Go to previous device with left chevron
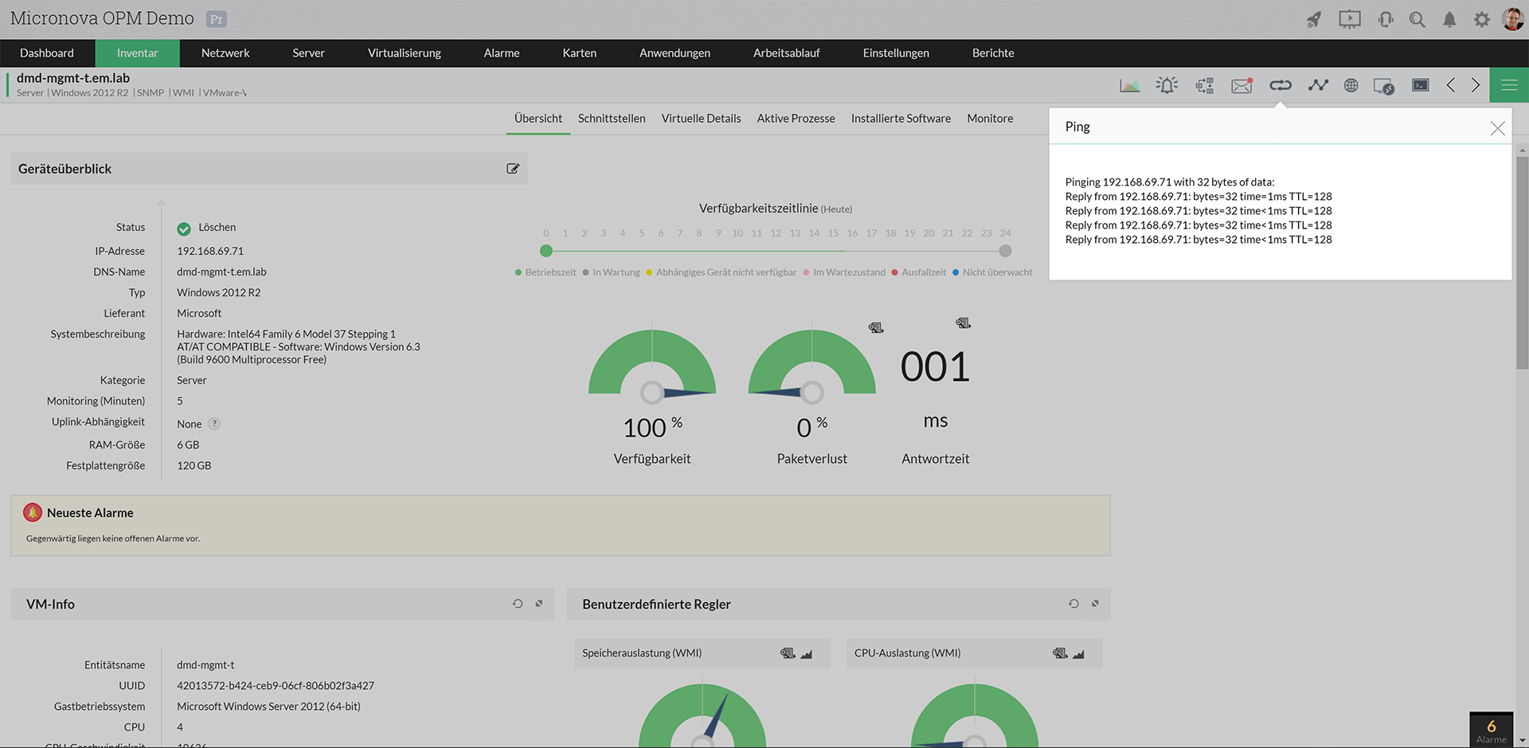The image size is (1529, 748). point(1451,85)
